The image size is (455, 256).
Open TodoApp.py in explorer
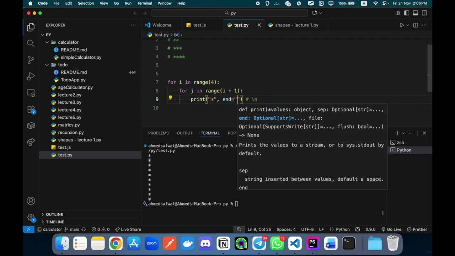pyautogui.click(x=73, y=80)
